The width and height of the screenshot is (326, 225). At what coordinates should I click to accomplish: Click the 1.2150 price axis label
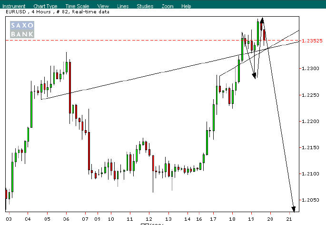click(x=310, y=147)
